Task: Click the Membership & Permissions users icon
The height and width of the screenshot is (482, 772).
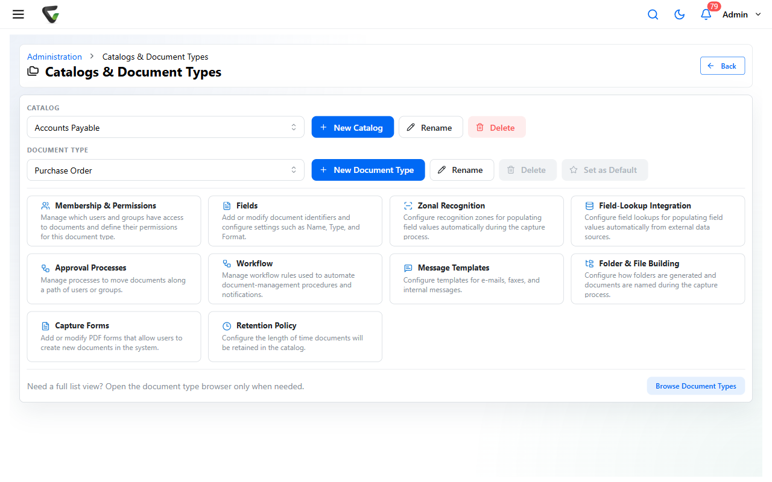Action: [46, 206]
